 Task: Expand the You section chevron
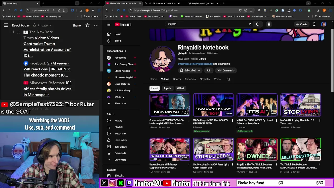point(114,114)
